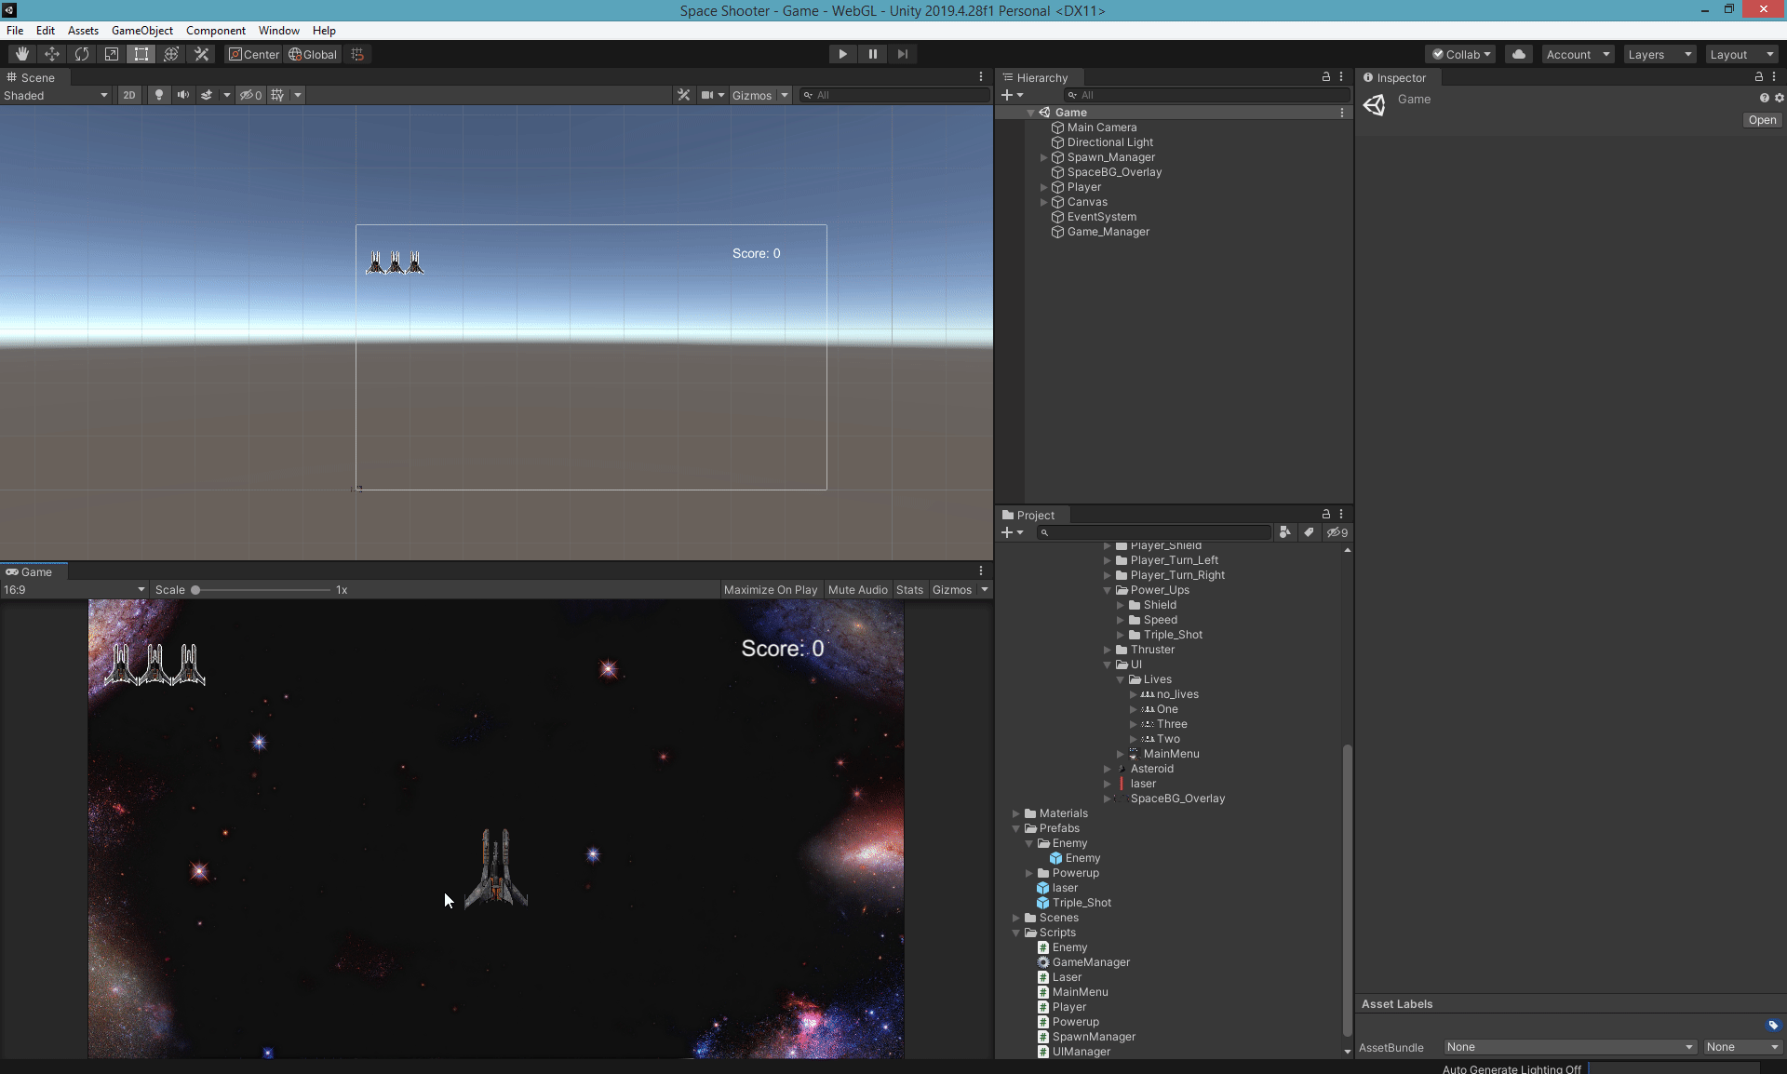The image size is (1787, 1074).
Task: Open the Shaded draw mode dropdown
Action: 56,95
